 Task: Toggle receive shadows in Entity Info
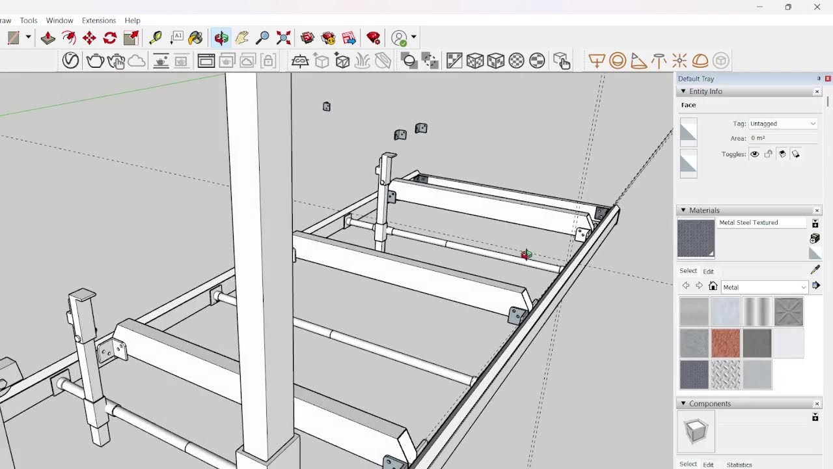point(782,154)
